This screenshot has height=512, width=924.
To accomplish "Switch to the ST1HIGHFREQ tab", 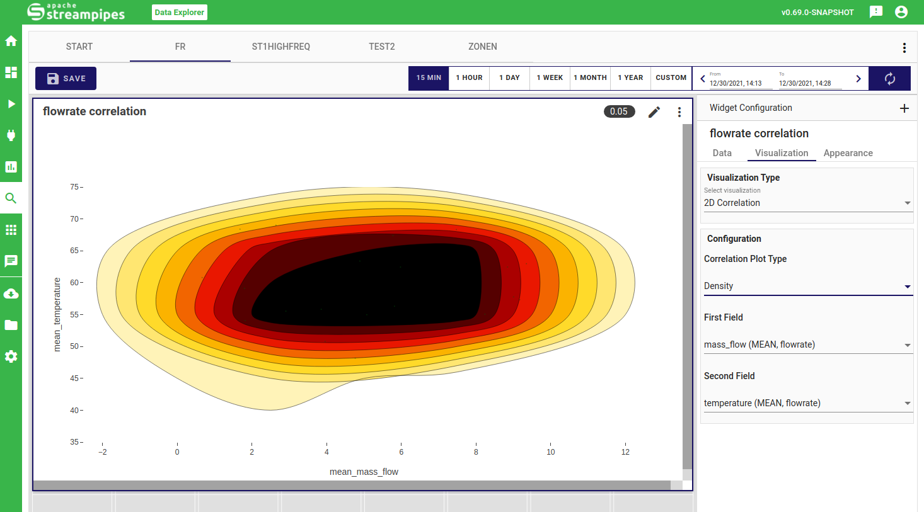I will click(281, 47).
